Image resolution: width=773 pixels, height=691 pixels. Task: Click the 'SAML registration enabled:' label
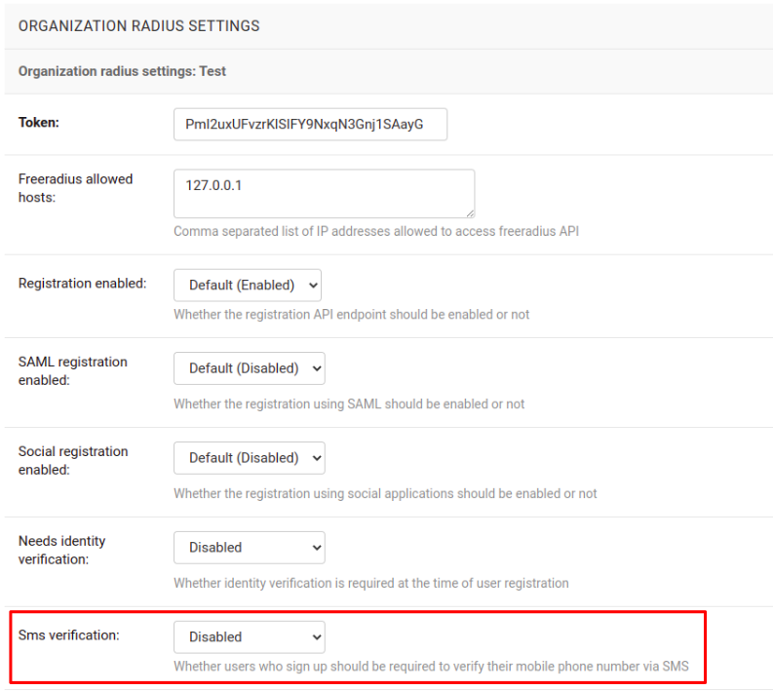[73, 370]
